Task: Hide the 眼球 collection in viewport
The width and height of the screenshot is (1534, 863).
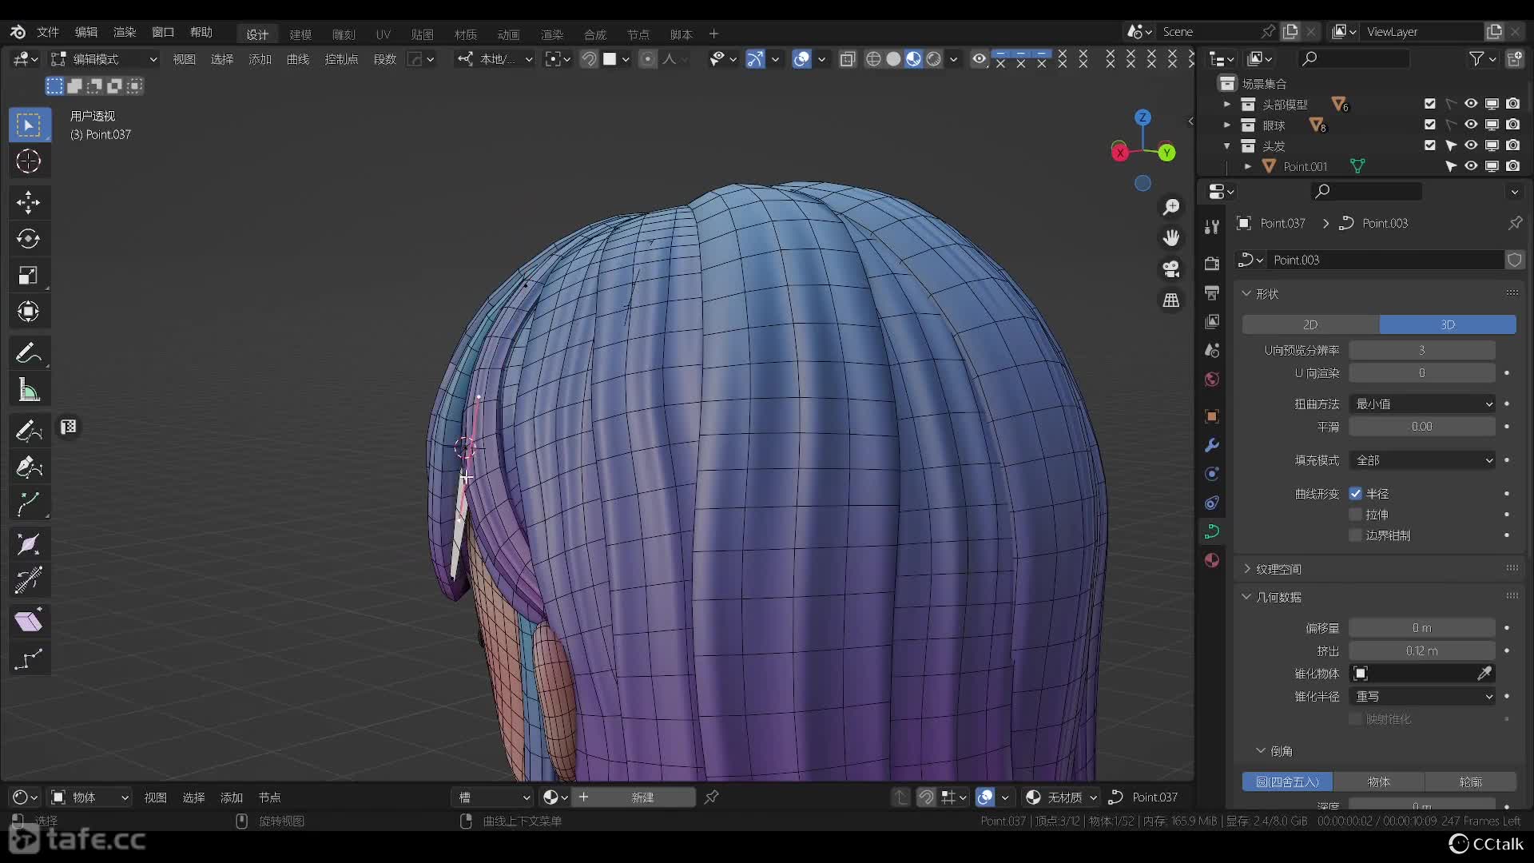Action: click(x=1471, y=125)
